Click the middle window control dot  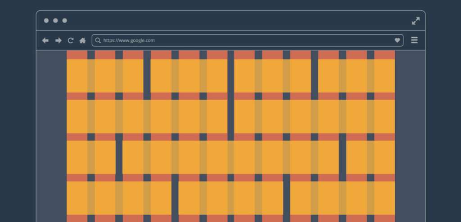(55, 21)
